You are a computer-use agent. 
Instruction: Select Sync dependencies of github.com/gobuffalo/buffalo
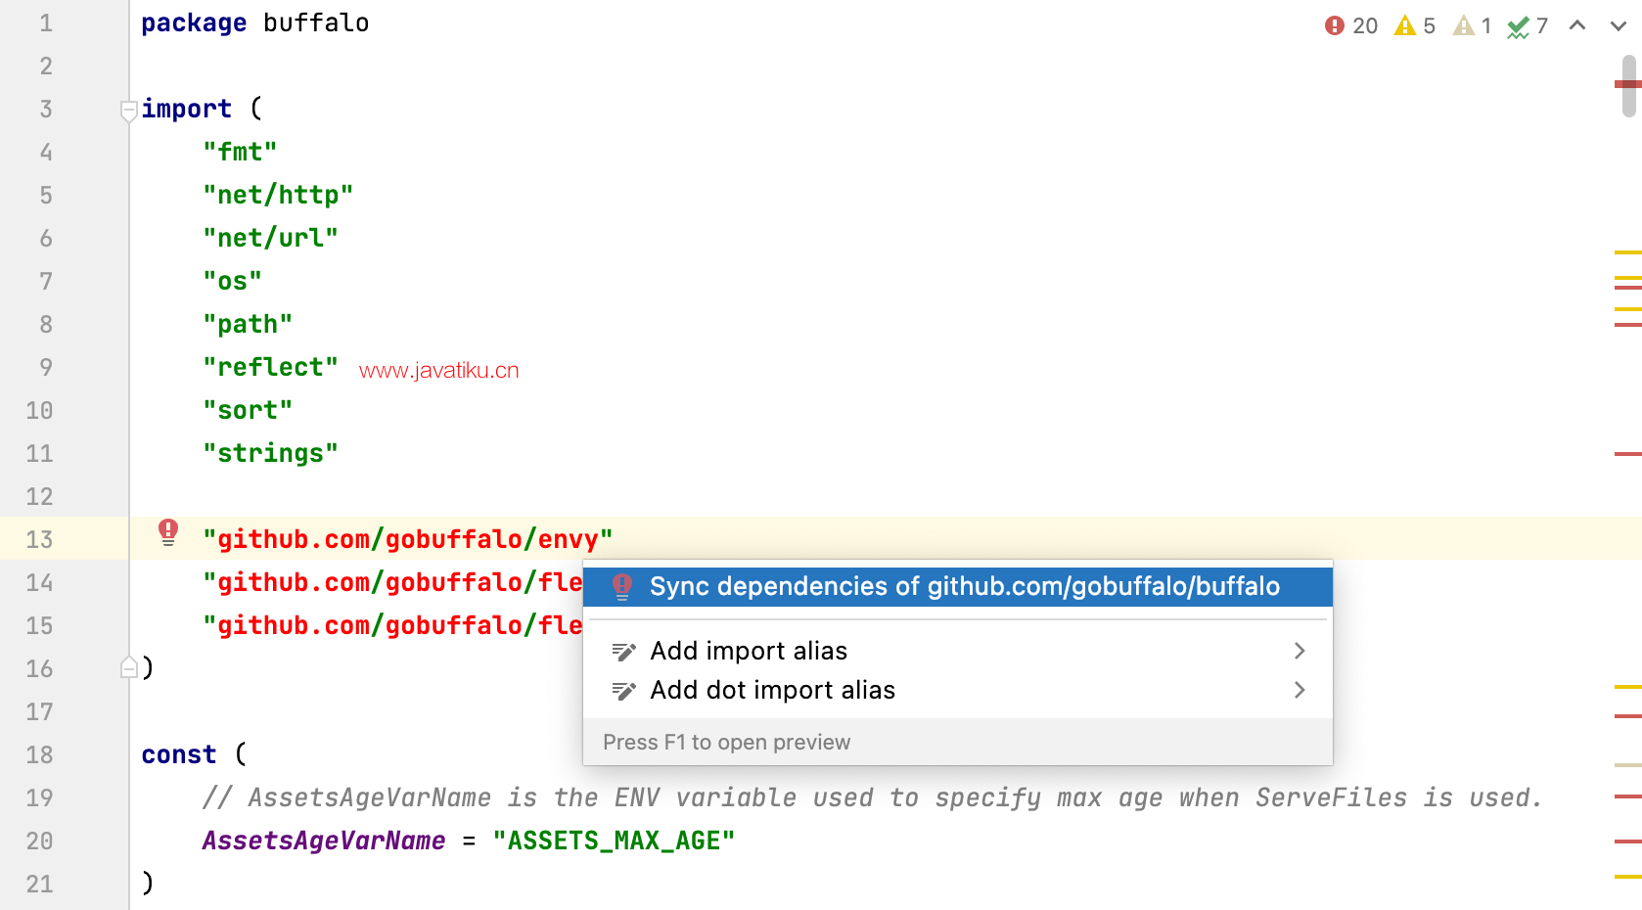click(964, 586)
